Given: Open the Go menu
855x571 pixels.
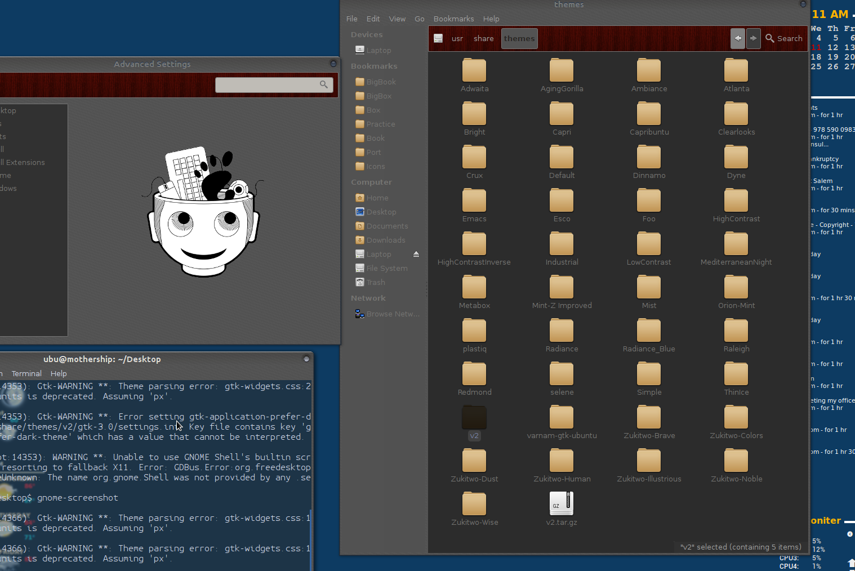Looking at the screenshot, I should click(x=420, y=19).
